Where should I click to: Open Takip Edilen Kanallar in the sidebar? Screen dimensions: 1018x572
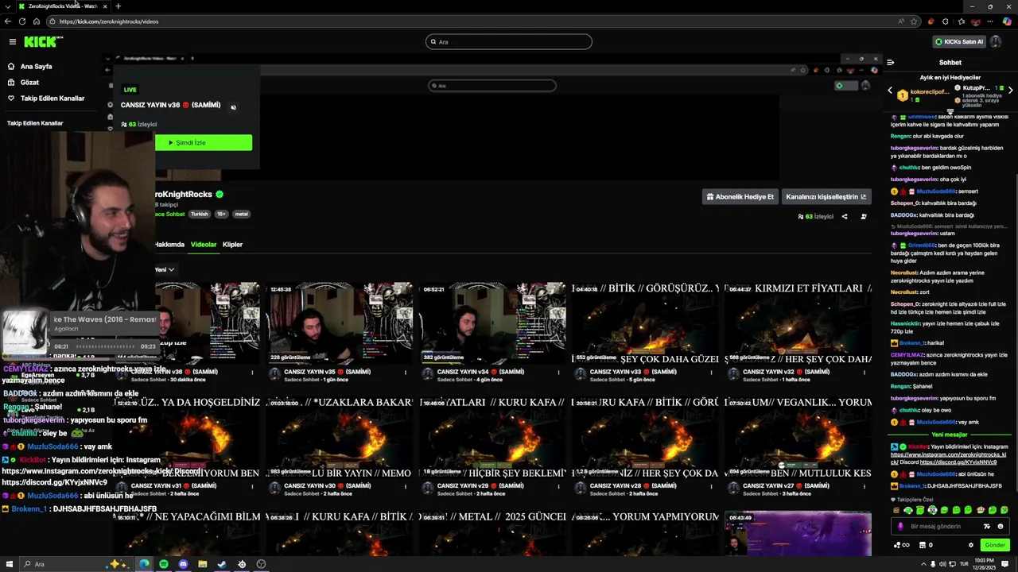pyautogui.click(x=52, y=99)
